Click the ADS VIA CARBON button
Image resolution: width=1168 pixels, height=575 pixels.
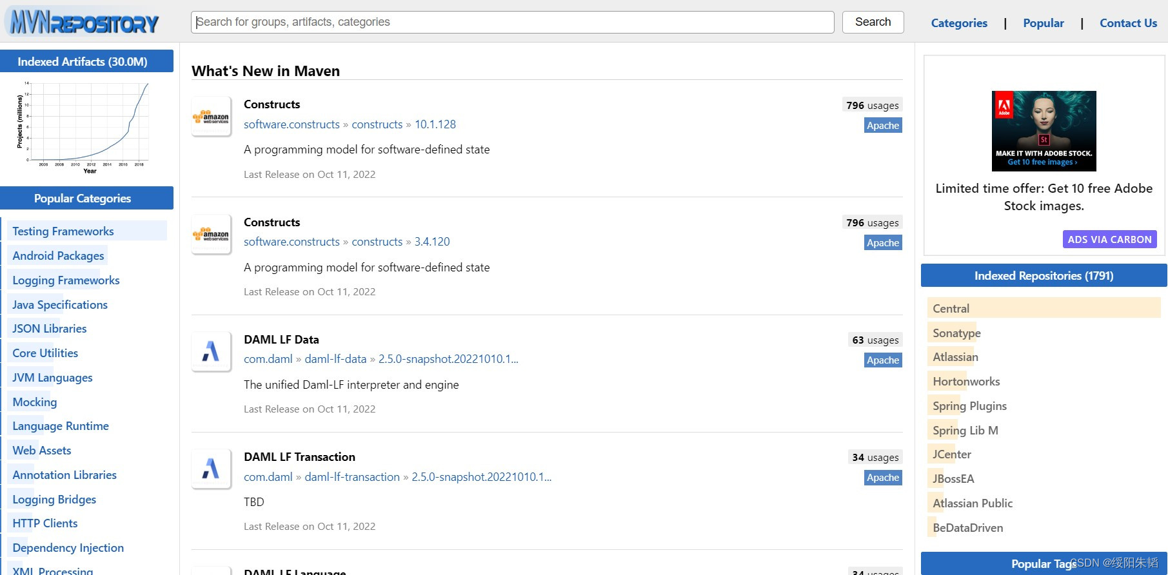pos(1109,239)
